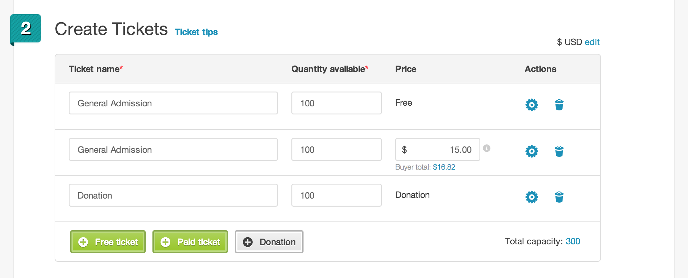Click the Buyer total $16.82 link

[x=444, y=167]
